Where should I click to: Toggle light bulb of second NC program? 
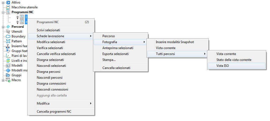click(18, 22)
